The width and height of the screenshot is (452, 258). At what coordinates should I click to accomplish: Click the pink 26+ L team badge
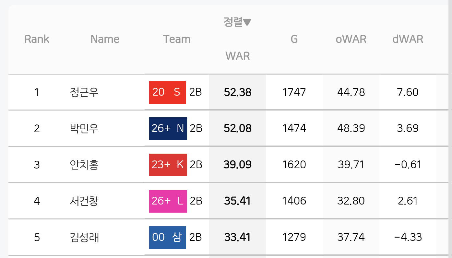(168, 201)
